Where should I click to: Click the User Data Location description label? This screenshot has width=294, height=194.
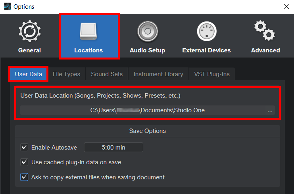click(100, 96)
